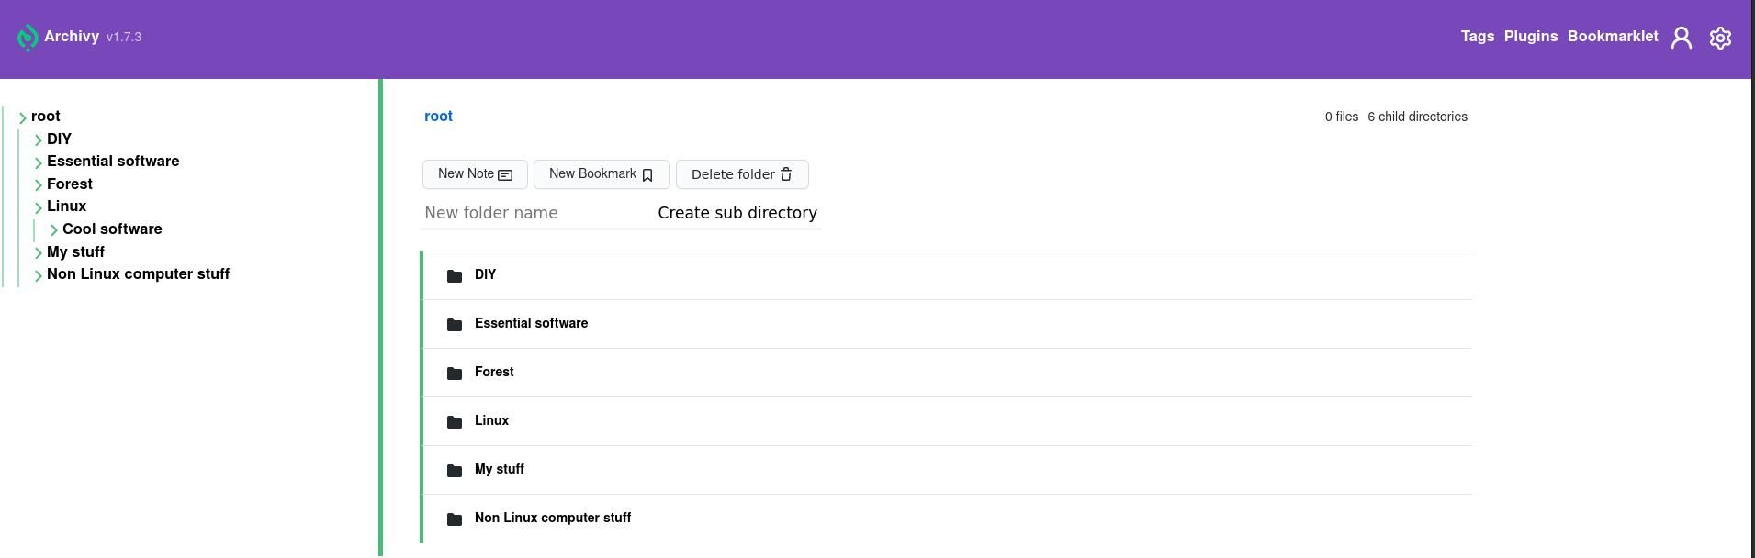Image resolution: width=1755 pixels, height=558 pixels.
Task: Open the Plugins menu item
Action: [x=1530, y=37]
